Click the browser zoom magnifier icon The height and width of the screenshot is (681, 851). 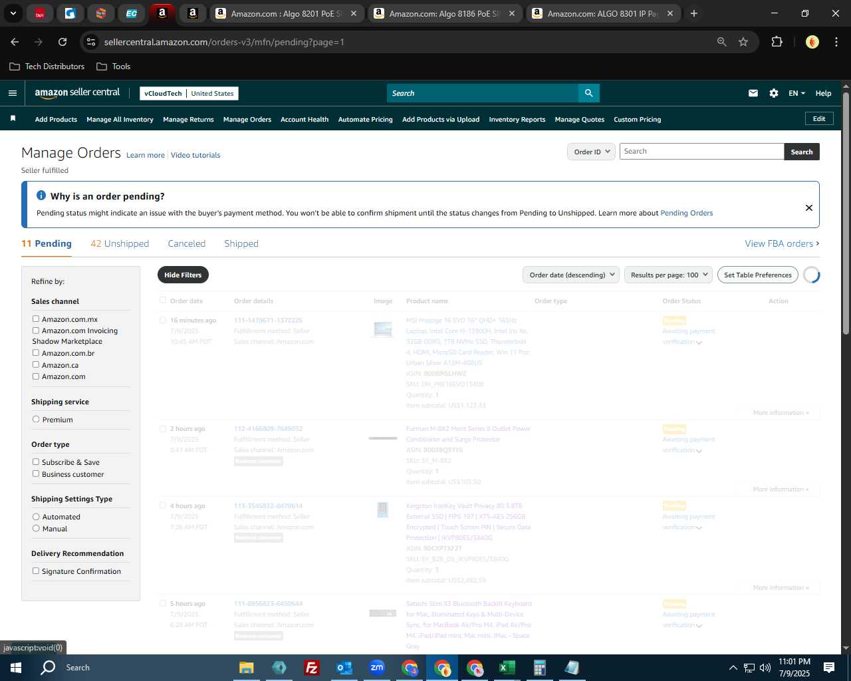coord(722,42)
